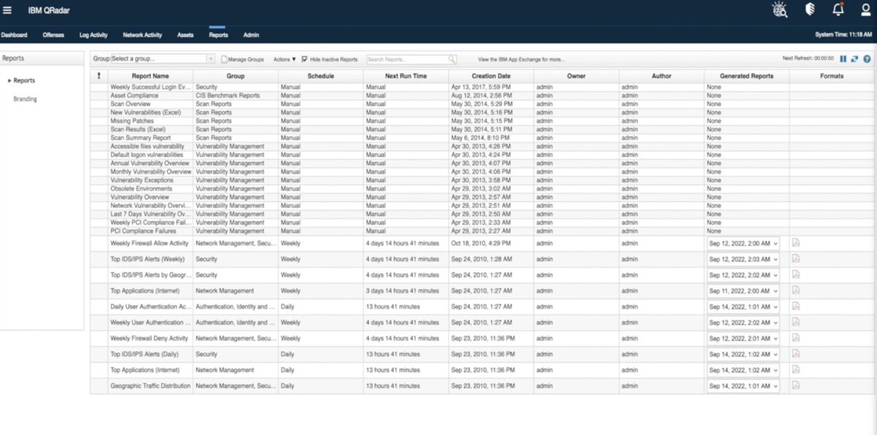
Task: Open the IBM App Exchange link
Action: pos(521,59)
